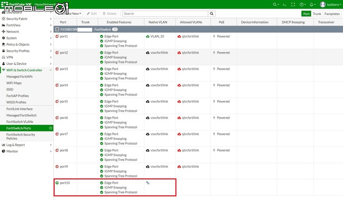Switch to Trunk view tab
The width and height of the screenshot is (343, 200).
(x=317, y=13)
